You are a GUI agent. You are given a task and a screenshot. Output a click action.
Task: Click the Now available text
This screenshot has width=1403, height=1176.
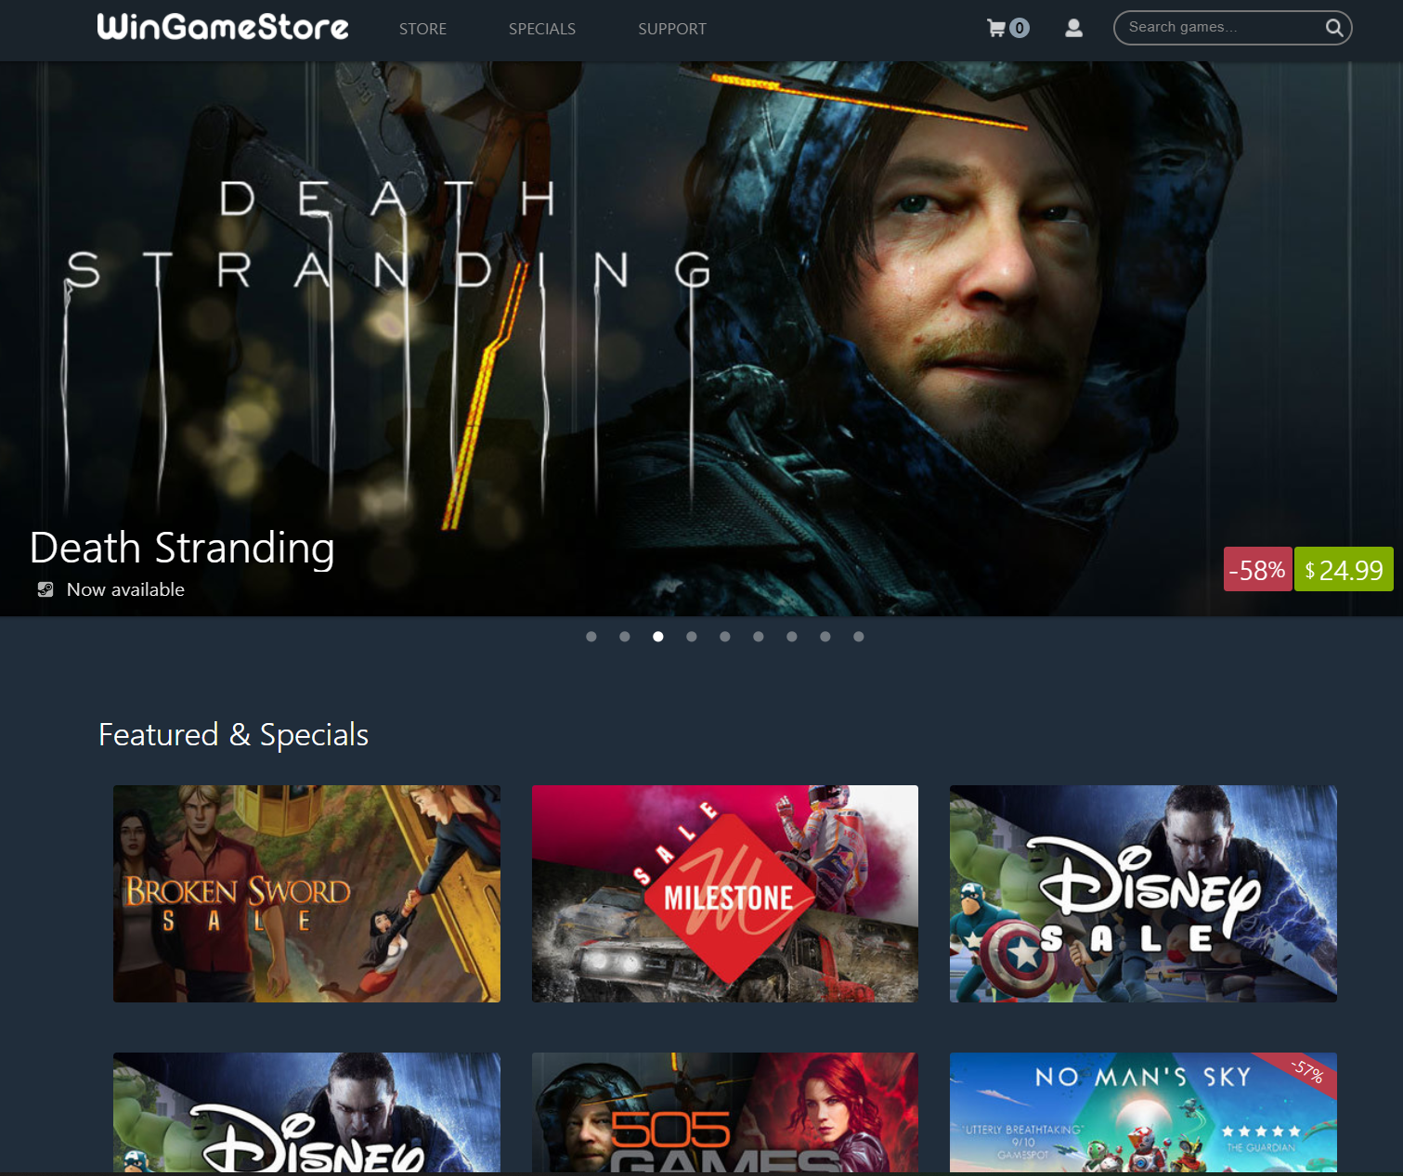click(x=125, y=589)
